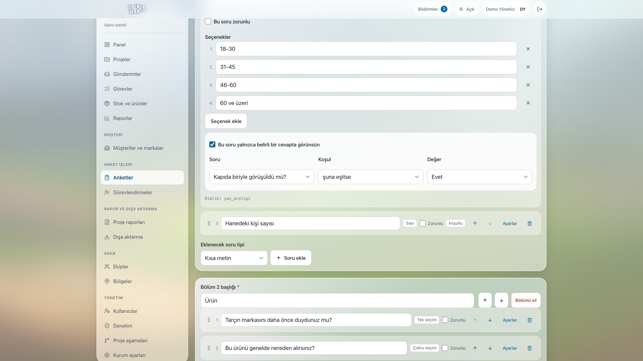Enable the 'Bu soru zorunlu' checkbox
The width and height of the screenshot is (643, 361).
(208, 21)
